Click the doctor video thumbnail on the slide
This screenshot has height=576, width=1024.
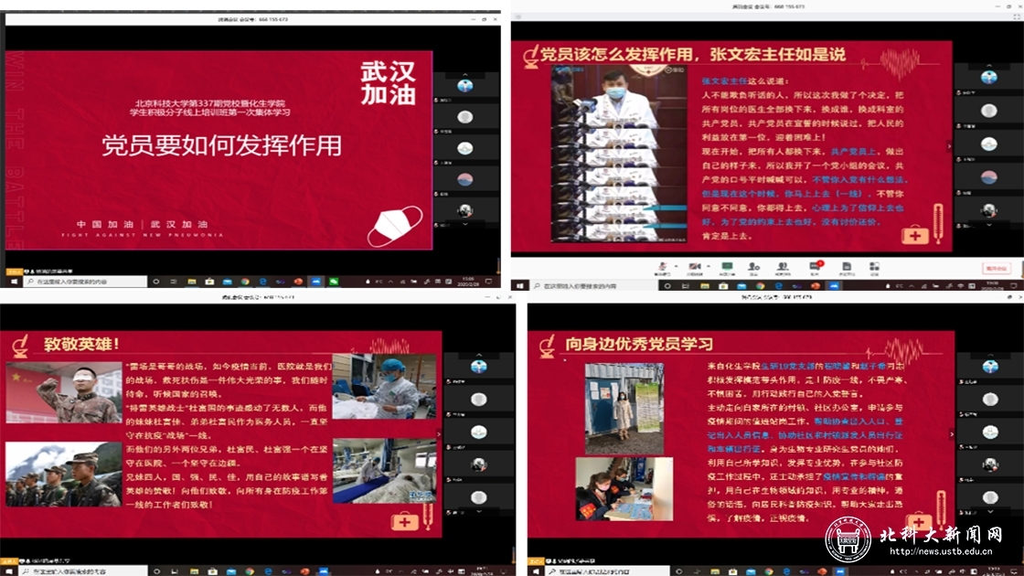tap(604, 153)
